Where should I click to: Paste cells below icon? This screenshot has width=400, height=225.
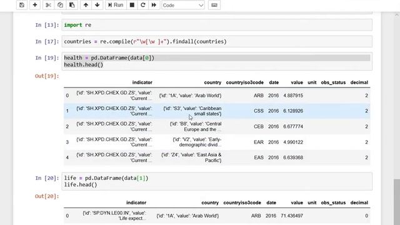pos(72,5)
